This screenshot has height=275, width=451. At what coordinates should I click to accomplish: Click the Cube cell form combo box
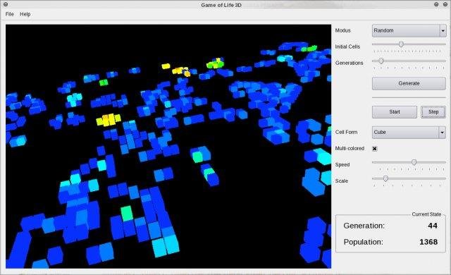click(409, 133)
